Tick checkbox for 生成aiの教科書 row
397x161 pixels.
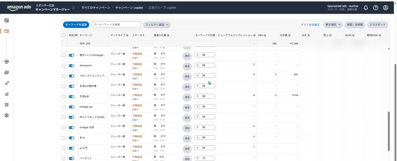(x=64, y=86)
